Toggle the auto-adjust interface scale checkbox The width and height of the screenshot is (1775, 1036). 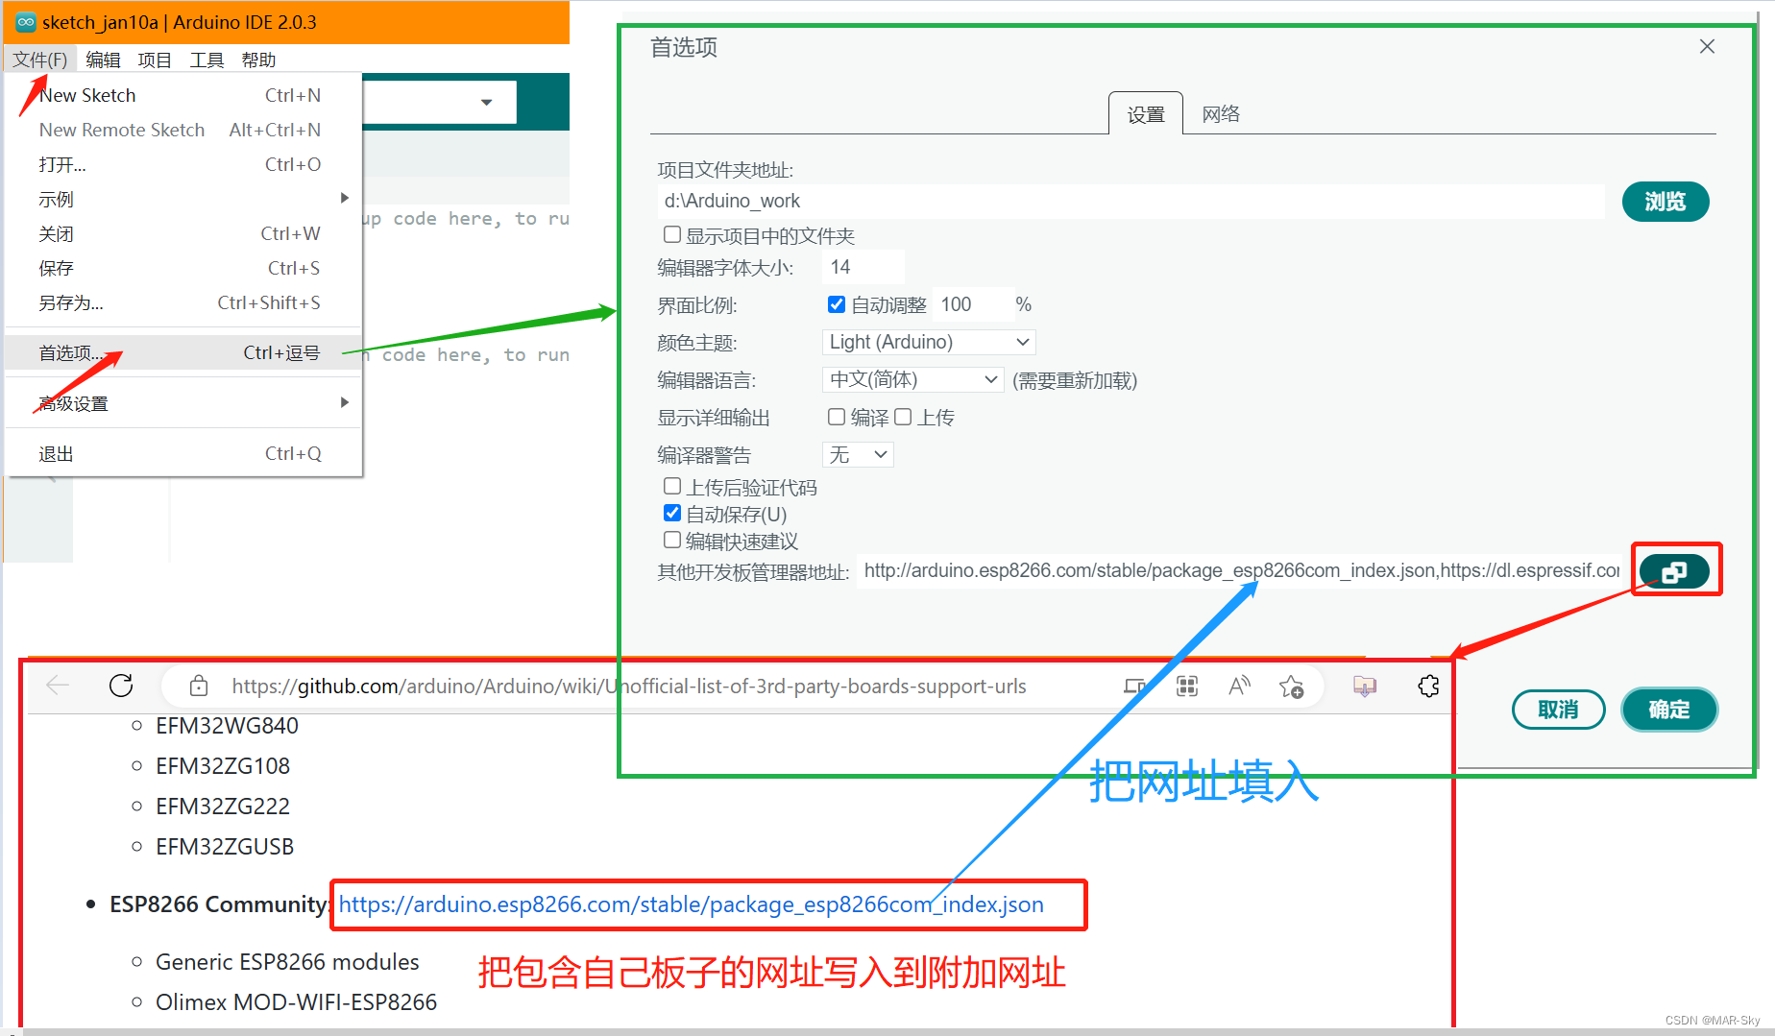click(836, 304)
